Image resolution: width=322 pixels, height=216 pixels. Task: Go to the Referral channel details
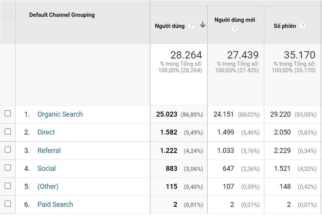pyautogui.click(x=49, y=151)
